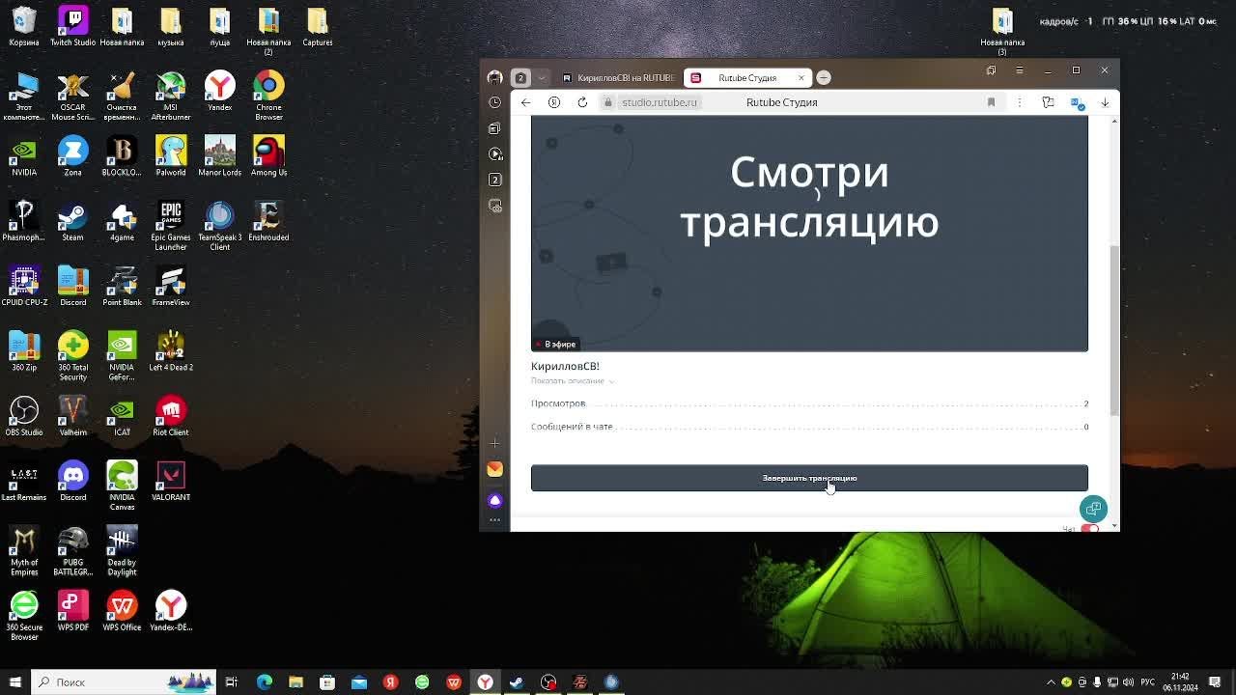Click the translator icon with blue checkmark
This screenshot has width=1236, height=695.
click(x=1078, y=102)
